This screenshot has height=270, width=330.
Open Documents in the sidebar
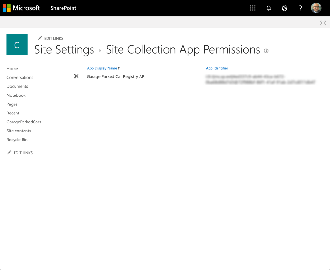17,86
